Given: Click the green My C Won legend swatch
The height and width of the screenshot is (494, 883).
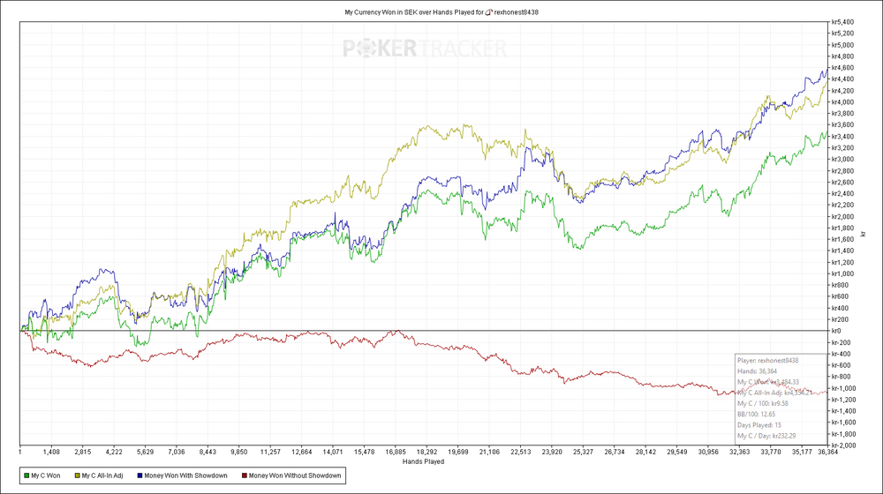Looking at the screenshot, I should click(x=26, y=475).
